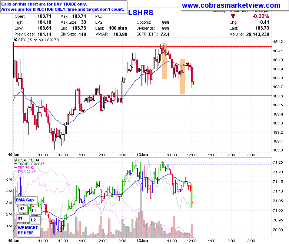The width and height of the screenshot is (289, 244).
Task: Click the H2 annotation label
Action: [23, 209]
